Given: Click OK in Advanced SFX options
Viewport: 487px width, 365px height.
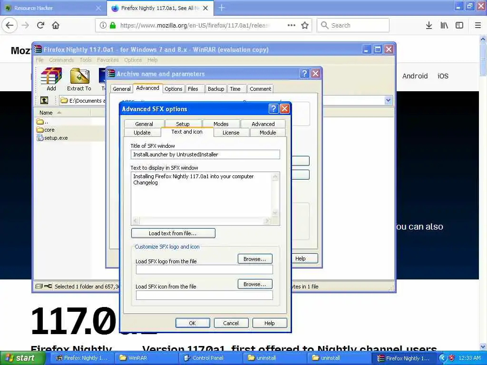Looking at the screenshot, I should (193, 323).
